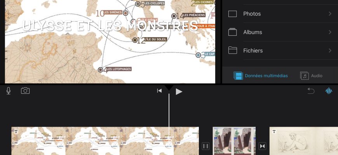Switch to Données multimédias tab
This screenshot has width=338, height=155.
261,76
